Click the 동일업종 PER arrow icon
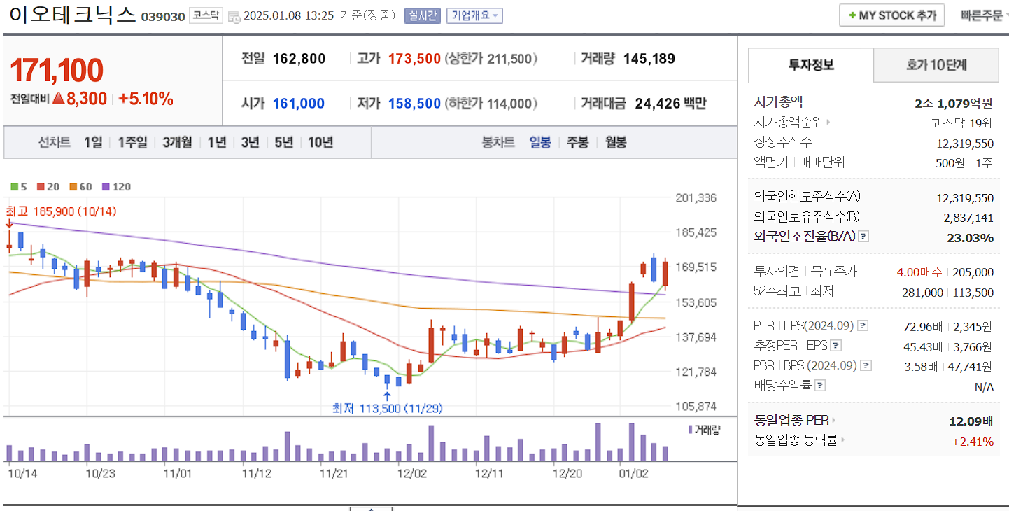Screen dimensions: 1009x511 (x=834, y=420)
